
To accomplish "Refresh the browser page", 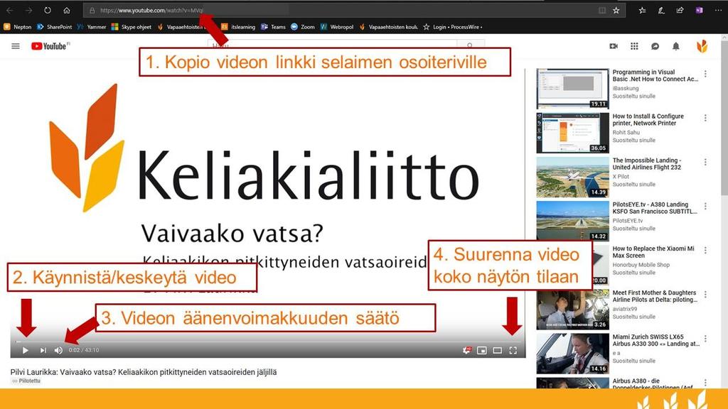I will coord(48,10).
